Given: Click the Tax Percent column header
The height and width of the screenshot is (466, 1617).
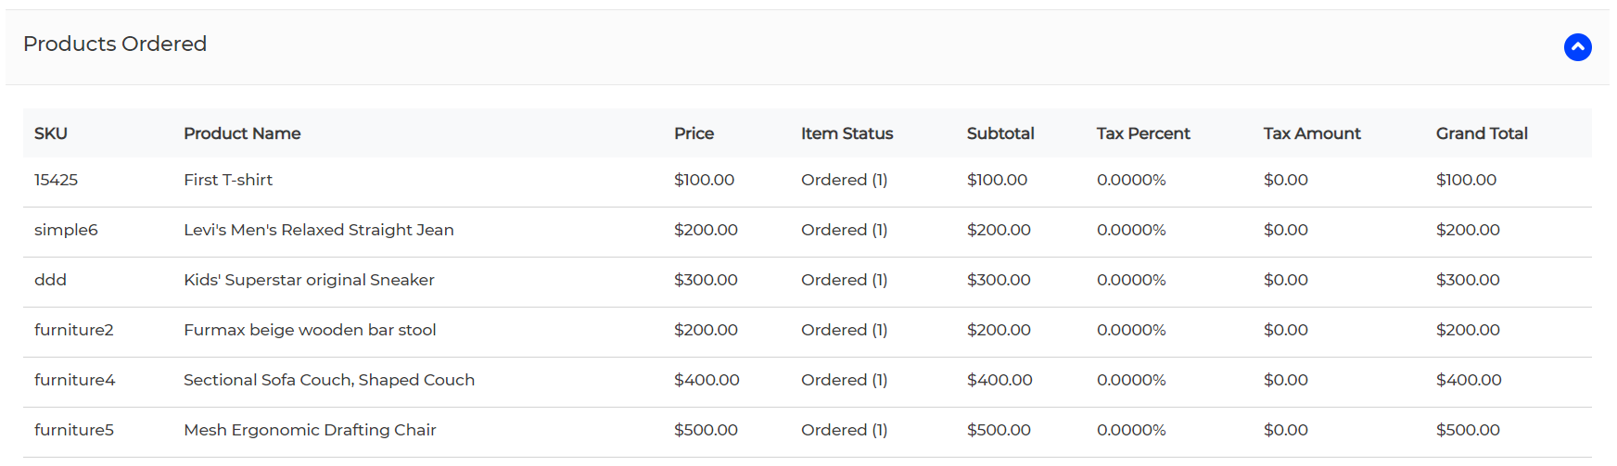Looking at the screenshot, I should pyautogui.click(x=1143, y=133).
